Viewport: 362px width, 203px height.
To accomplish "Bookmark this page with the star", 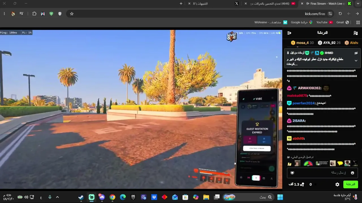I will coord(72,14).
